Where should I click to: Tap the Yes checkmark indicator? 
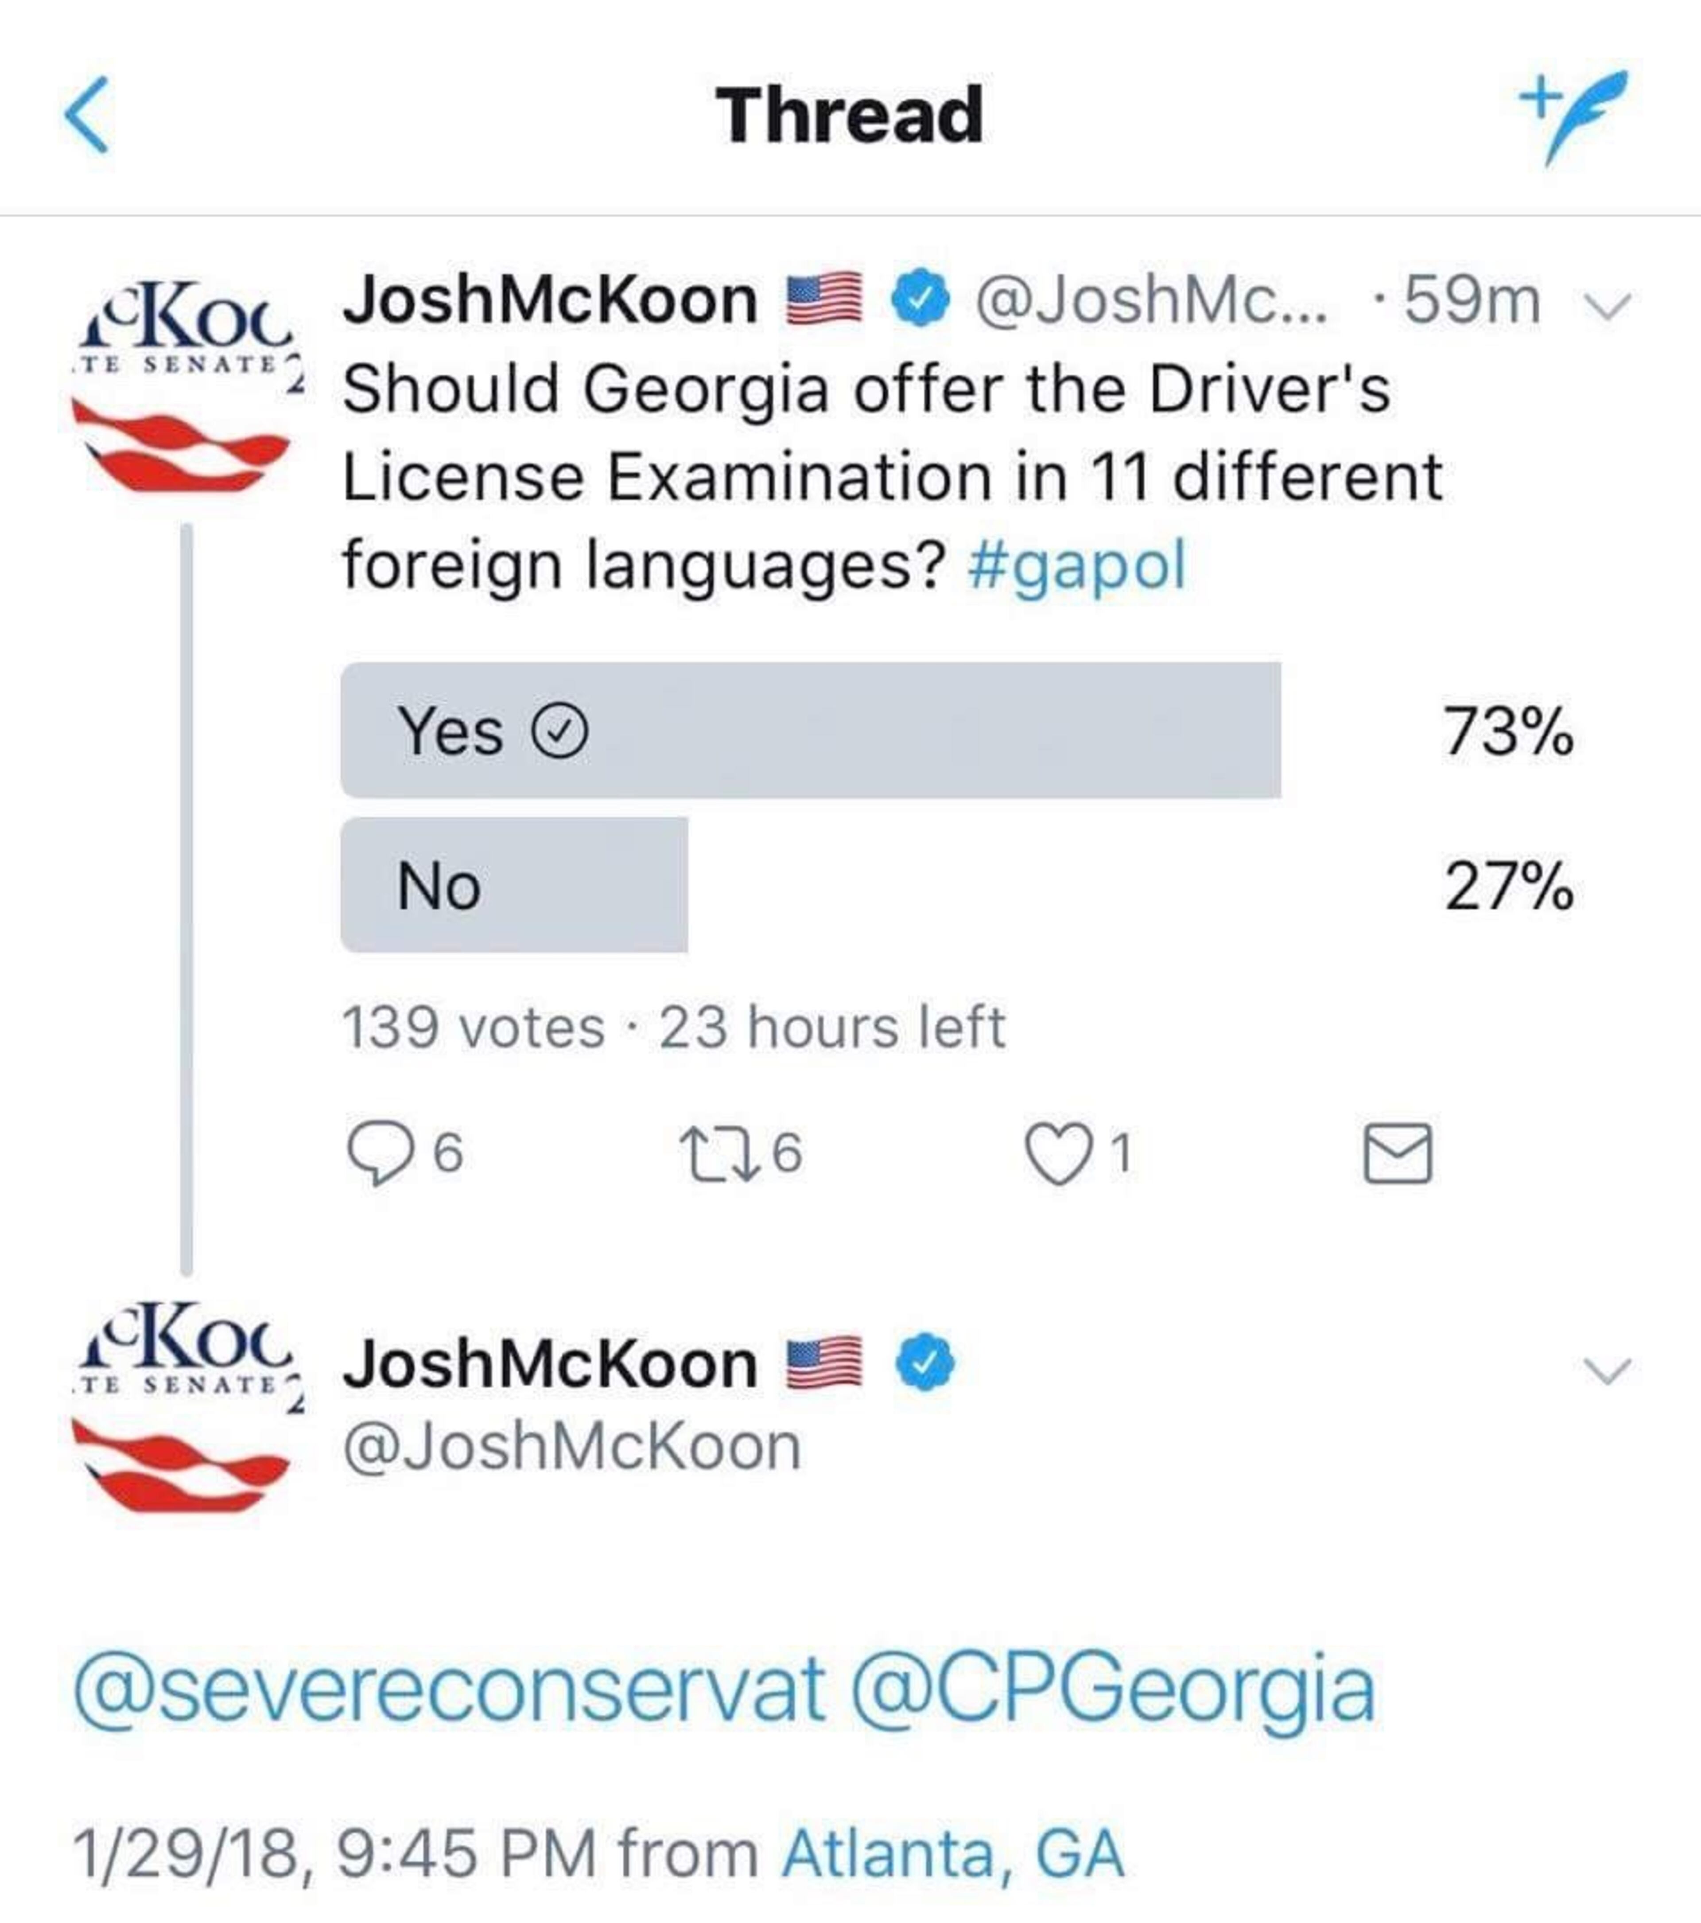tap(560, 731)
